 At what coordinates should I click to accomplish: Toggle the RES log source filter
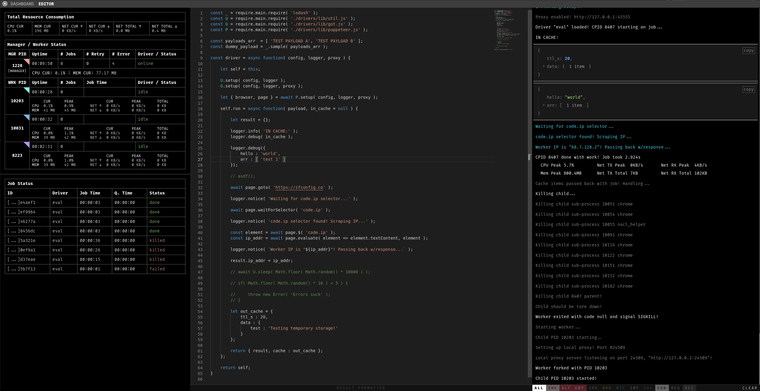[x=689, y=388]
